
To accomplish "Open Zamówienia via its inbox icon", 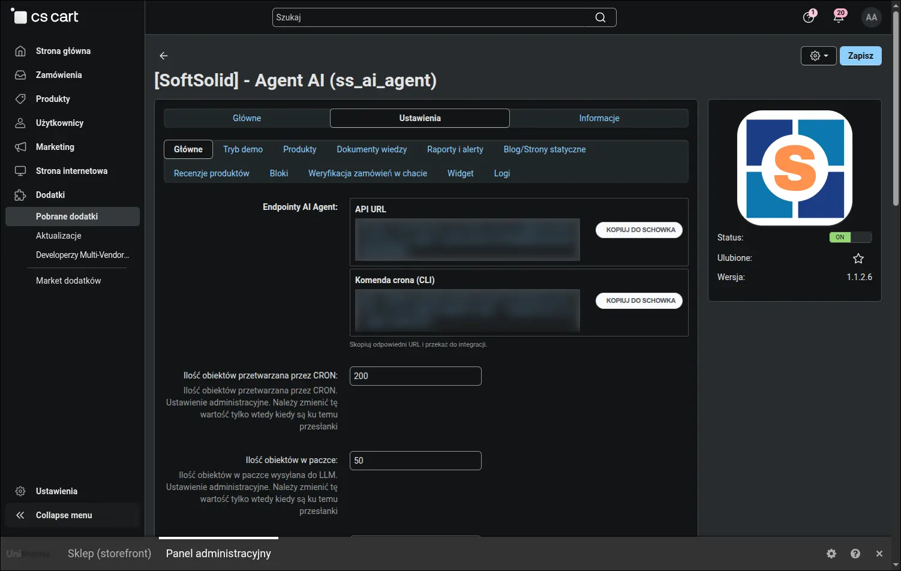I will pyautogui.click(x=20, y=75).
